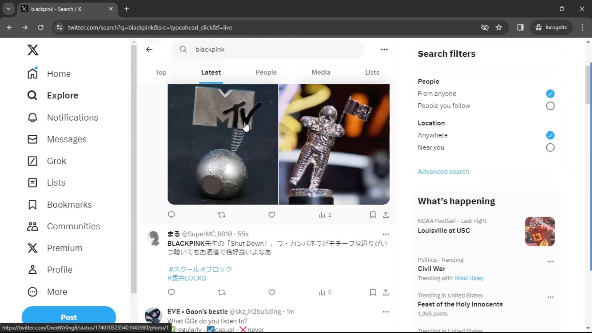Bookmark this page with the star icon

coord(499,27)
